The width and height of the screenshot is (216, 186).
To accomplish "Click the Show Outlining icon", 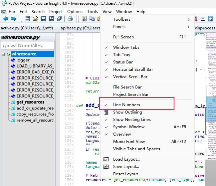I will pos(106,112).
